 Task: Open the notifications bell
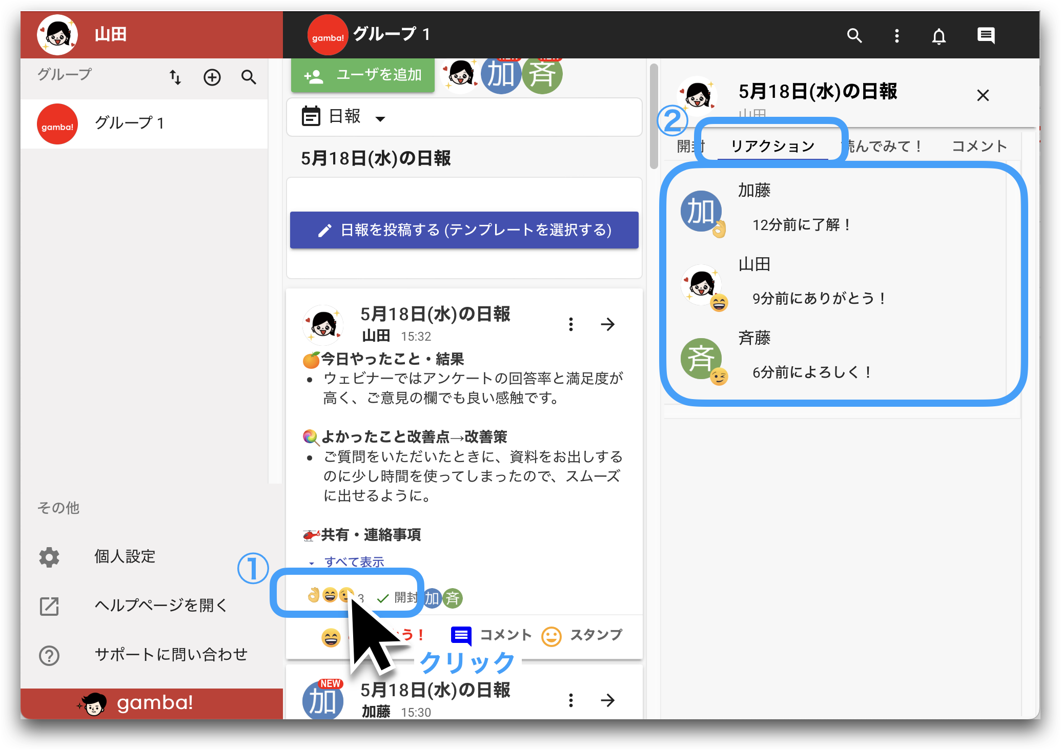(x=938, y=36)
